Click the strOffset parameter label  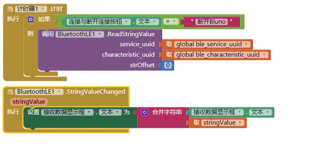tap(142, 65)
